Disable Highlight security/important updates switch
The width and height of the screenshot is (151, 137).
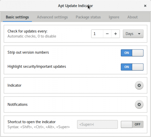(132, 67)
